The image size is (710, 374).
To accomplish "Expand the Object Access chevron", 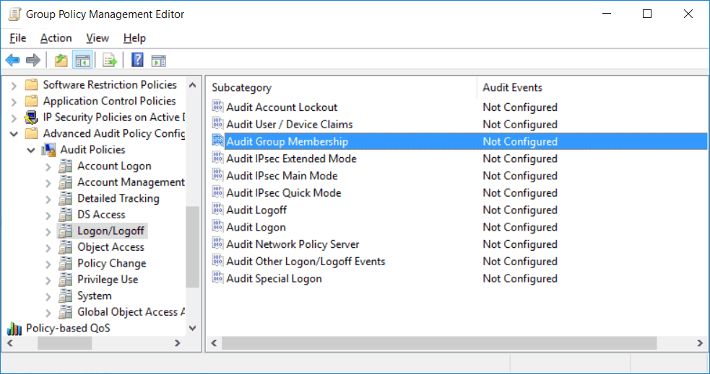I will tap(48, 248).
